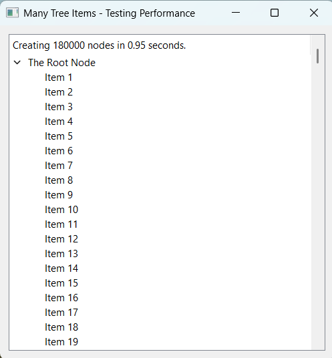Click the vertical scrollbar thumb
Image resolution: width=332 pixels, height=358 pixels.
pyautogui.click(x=317, y=56)
